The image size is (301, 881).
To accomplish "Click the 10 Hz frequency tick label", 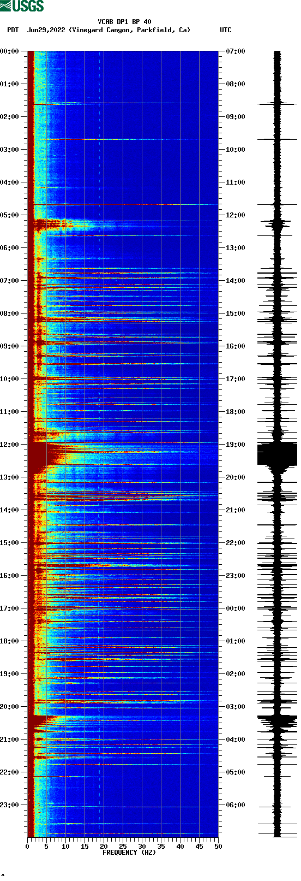I will [x=65, y=847].
